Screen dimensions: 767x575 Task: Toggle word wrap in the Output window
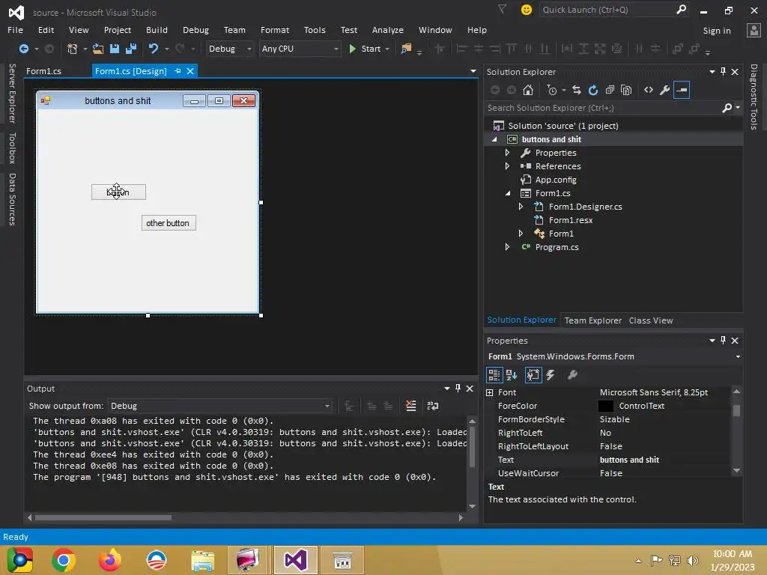tap(433, 406)
